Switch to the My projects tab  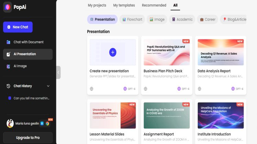coord(97,5)
